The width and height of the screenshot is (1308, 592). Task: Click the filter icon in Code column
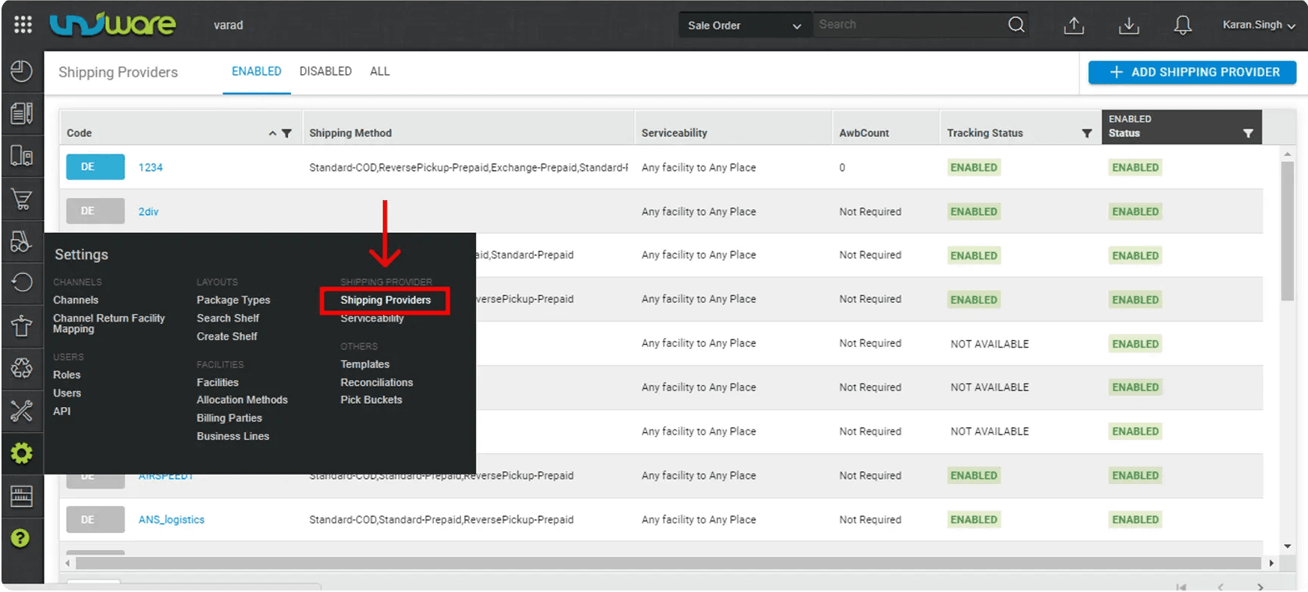coord(286,133)
